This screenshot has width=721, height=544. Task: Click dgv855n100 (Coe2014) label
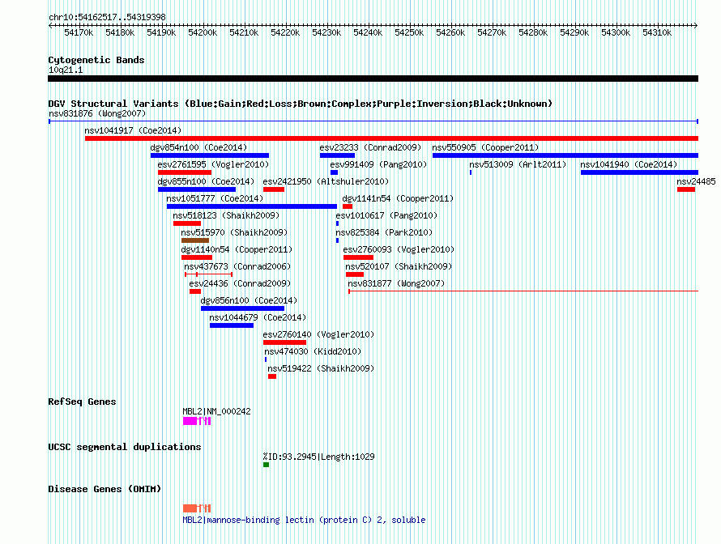coord(206,181)
